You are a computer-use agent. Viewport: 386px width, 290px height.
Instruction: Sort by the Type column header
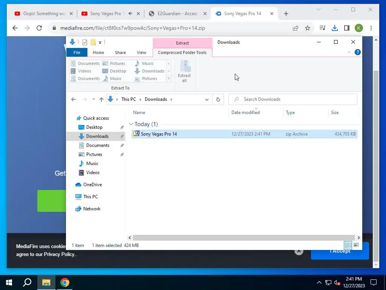[290, 113]
